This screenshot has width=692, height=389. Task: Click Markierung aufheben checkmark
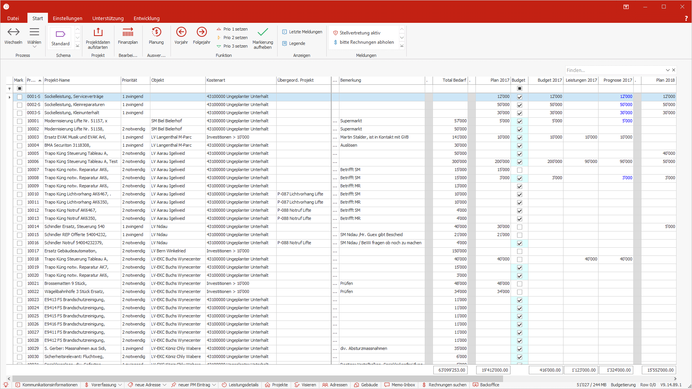pos(262,38)
